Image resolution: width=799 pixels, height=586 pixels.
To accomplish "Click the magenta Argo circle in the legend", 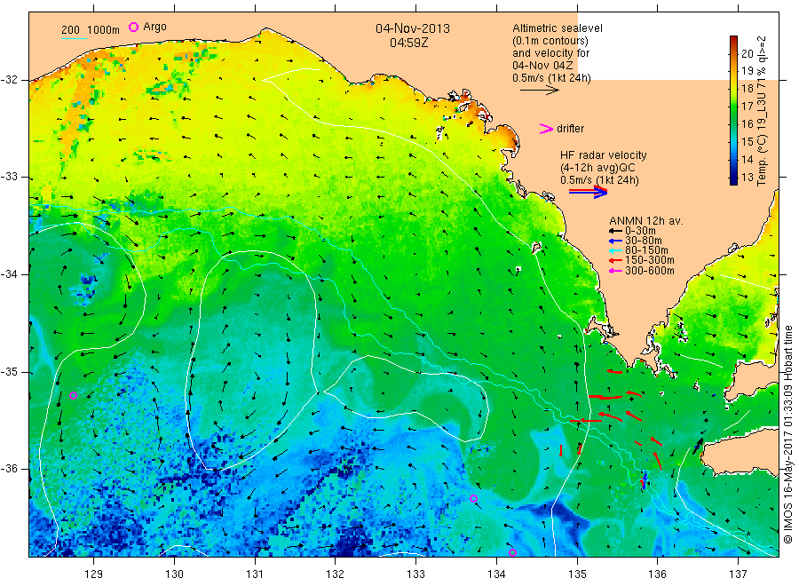I will [133, 27].
